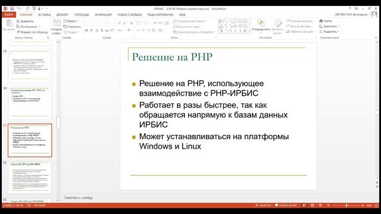This screenshot has height=214, width=381.
Task: Clear all text formatting
Action: tap(132, 23)
